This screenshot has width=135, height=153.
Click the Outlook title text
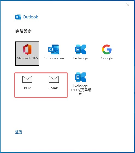(30, 17)
